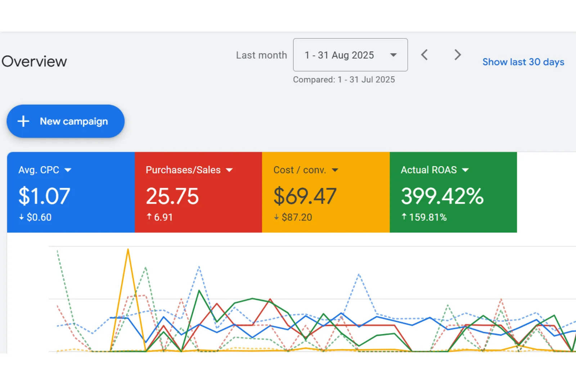Open the caret in the date range box

click(x=393, y=55)
